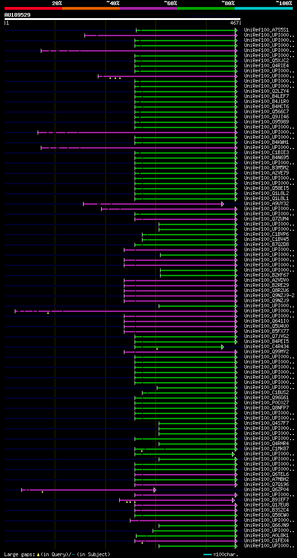The width and height of the screenshot is (297, 558).
Task: Open the UniRef100_Q2LZY4 hit label
Action: (x=266, y=91)
